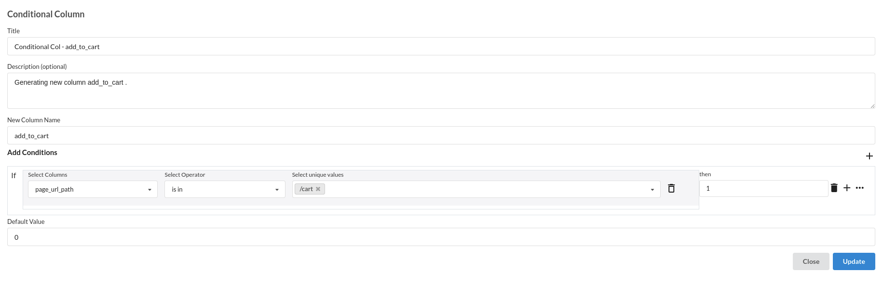Open the page_url_path column dropdown
Image resolution: width=883 pixels, height=286 pixels.
tap(93, 189)
